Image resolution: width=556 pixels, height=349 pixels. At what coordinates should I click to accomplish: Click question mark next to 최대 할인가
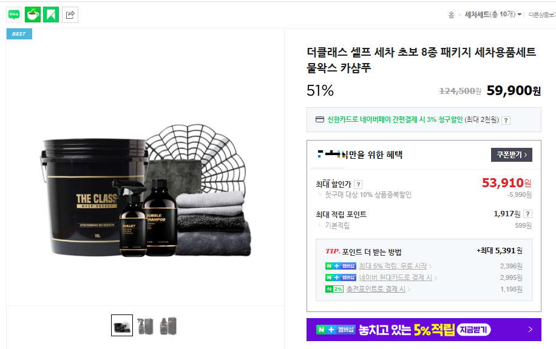point(358,184)
